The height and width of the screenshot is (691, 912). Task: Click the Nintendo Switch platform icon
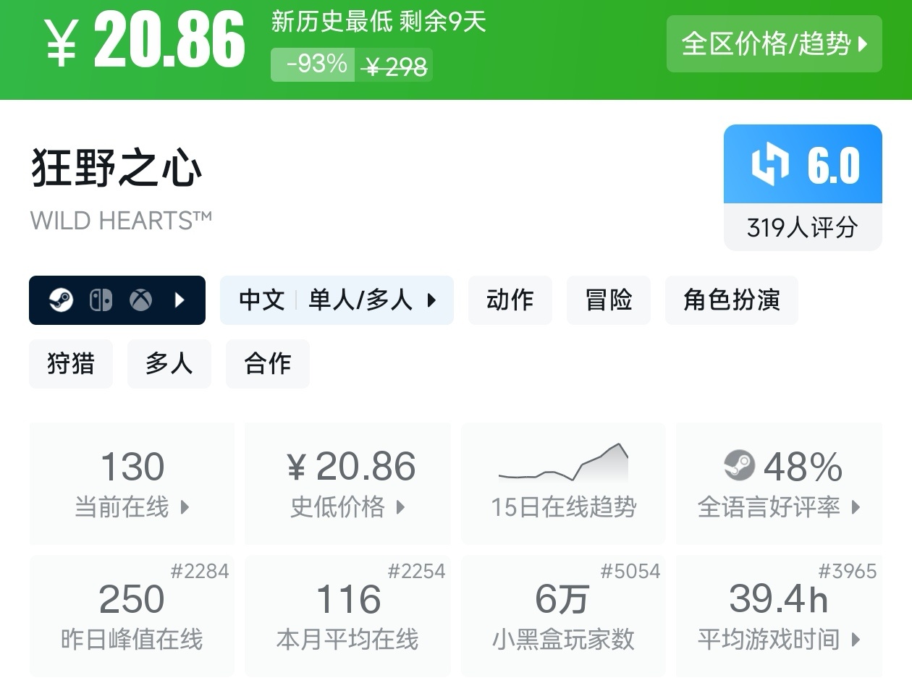[101, 300]
